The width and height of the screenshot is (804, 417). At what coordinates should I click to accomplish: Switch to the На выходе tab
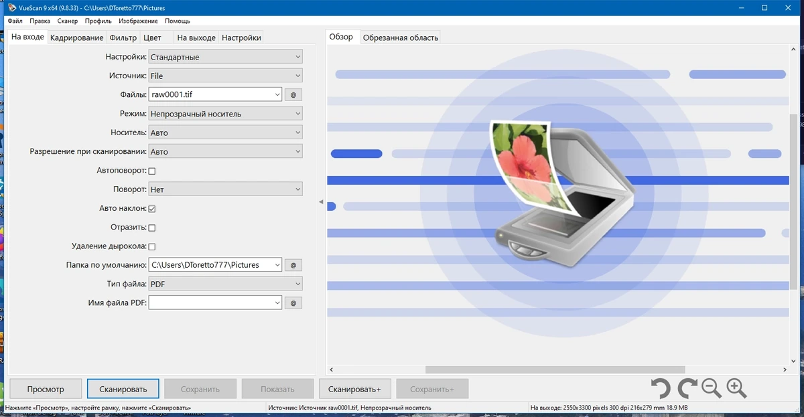[x=196, y=37]
